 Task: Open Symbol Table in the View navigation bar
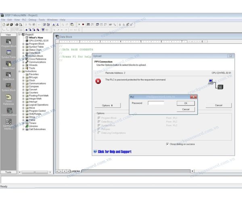pyautogui.click(x=8, y=54)
